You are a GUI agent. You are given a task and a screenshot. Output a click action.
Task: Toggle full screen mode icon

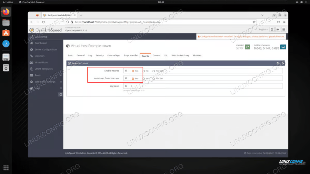[x=272, y=29]
